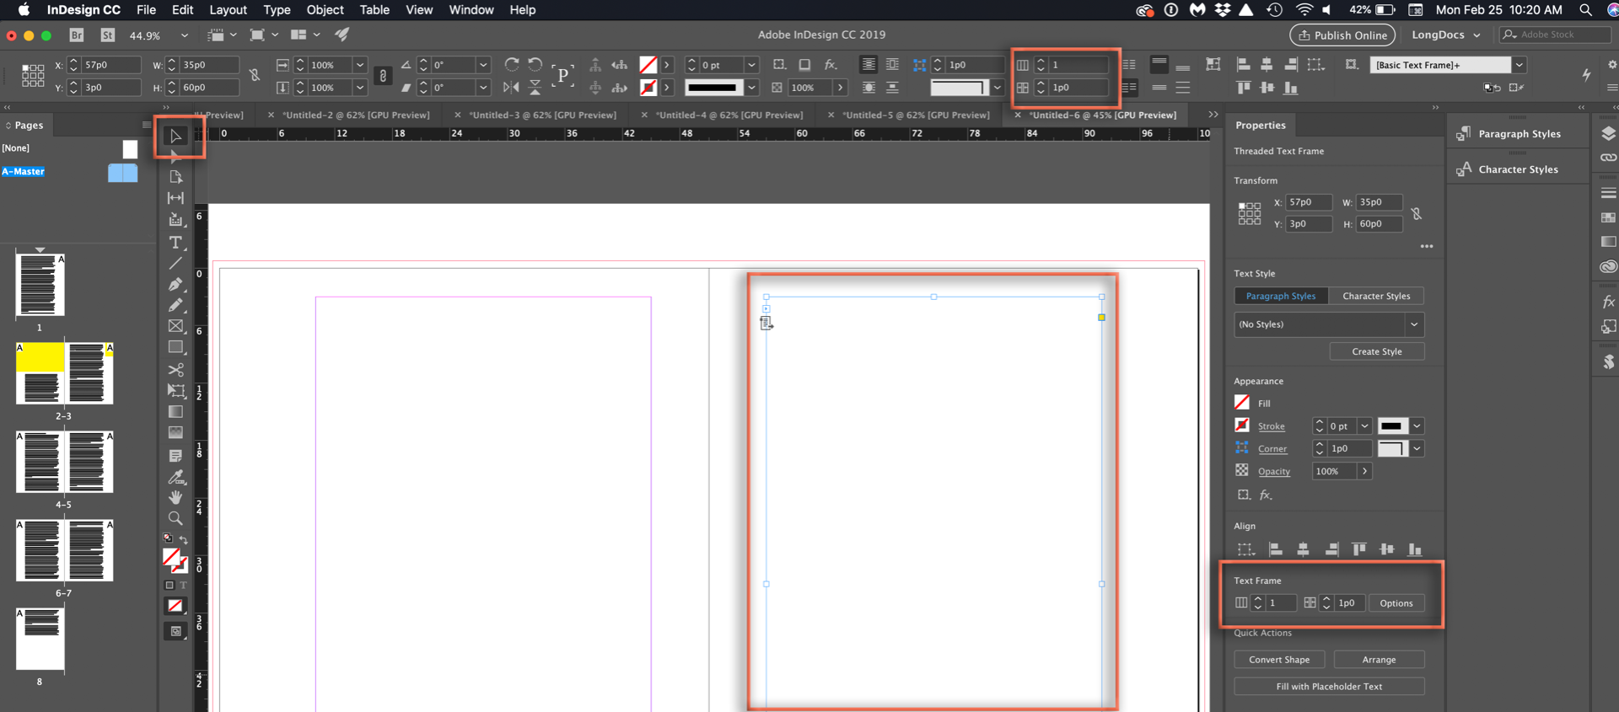Image resolution: width=1619 pixels, height=712 pixels.
Task: Open the LongDocs workspace switcher
Action: pyautogui.click(x=1446, y=35)
